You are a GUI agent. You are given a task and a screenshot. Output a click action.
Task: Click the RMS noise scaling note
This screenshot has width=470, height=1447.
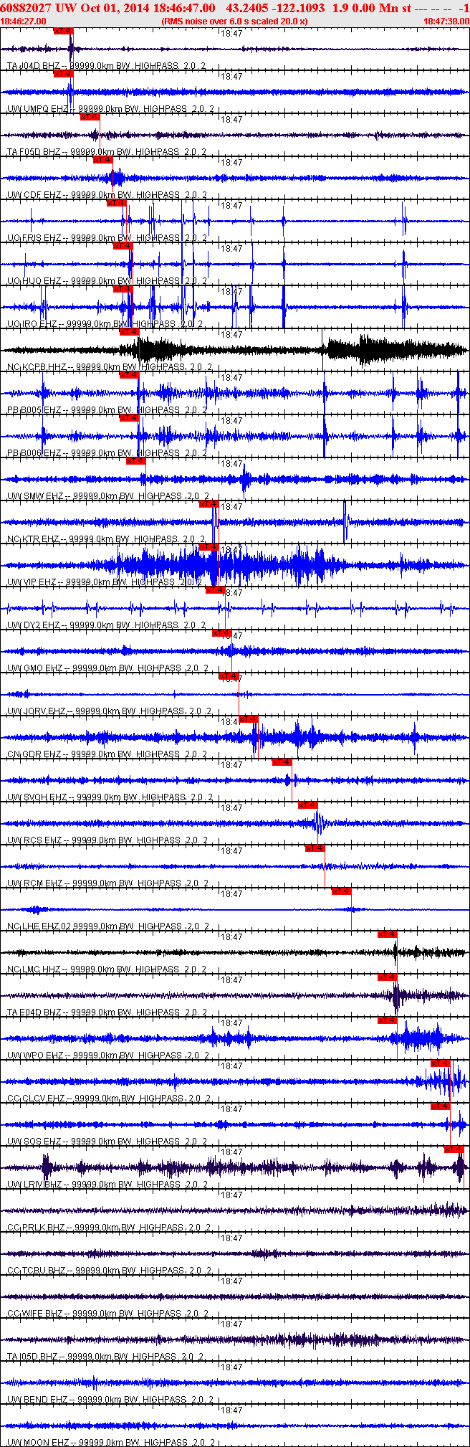point(235,22)
